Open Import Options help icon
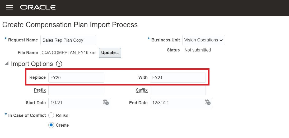 [x=59, y=64]
